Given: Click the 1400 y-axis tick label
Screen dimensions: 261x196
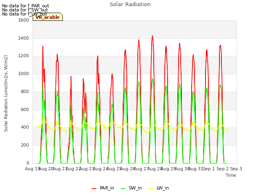Looking at the screenshot, I should (24, 38).
